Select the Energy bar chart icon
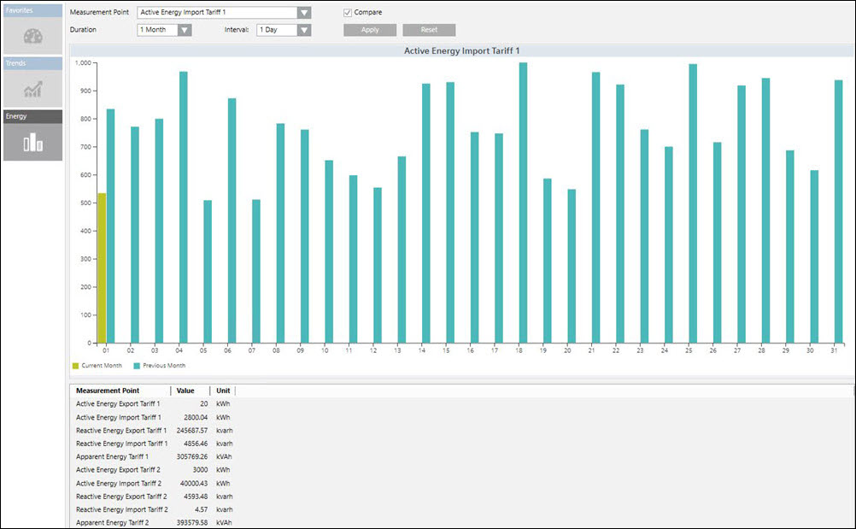 [32, 142]
